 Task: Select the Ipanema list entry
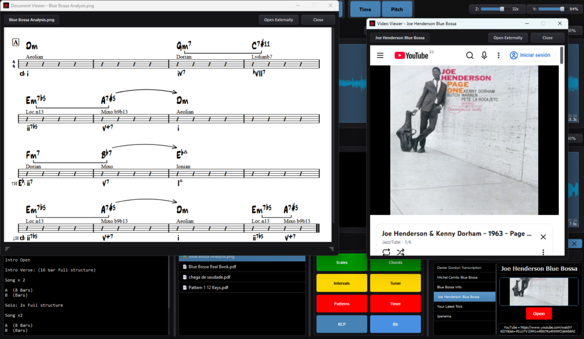tap(464, 316)
